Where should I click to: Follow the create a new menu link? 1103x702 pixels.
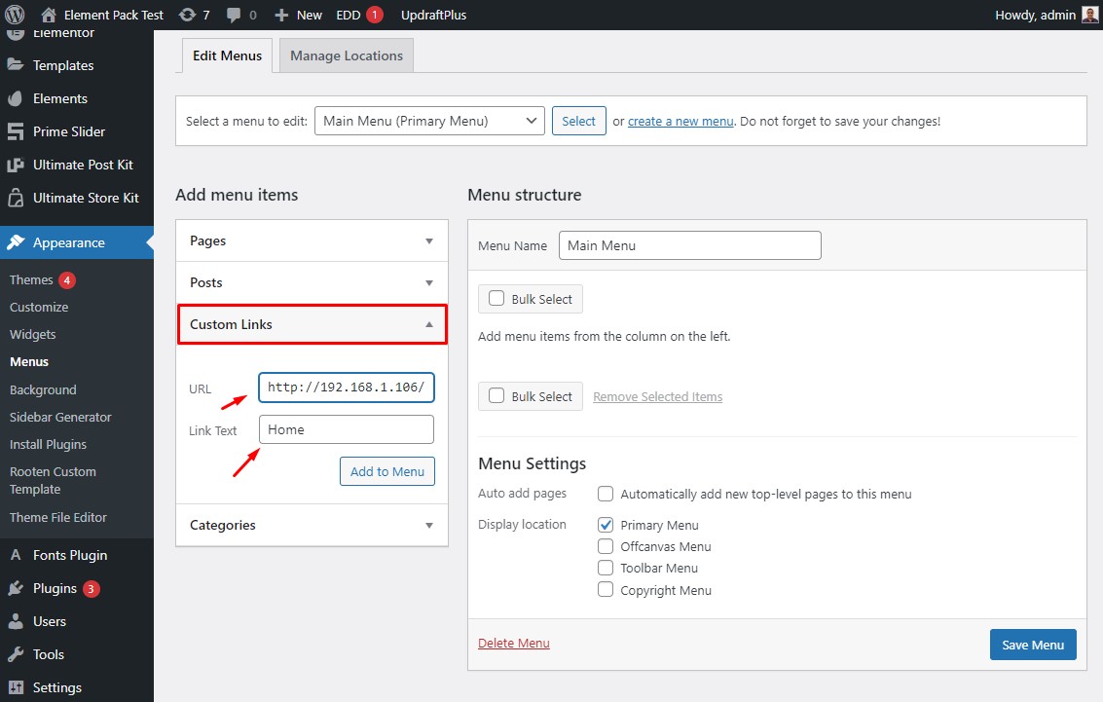point(680,121)
